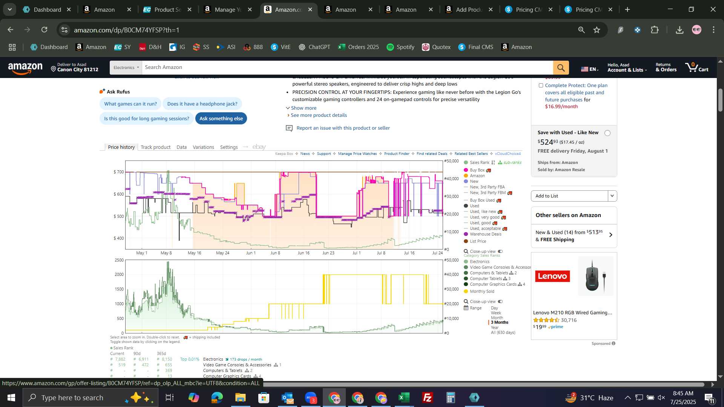Image resolution: width=724 pixels, height=407 pixels.
Task: Open the Orders 2025 bookmark
Action: tap(359, 47)
